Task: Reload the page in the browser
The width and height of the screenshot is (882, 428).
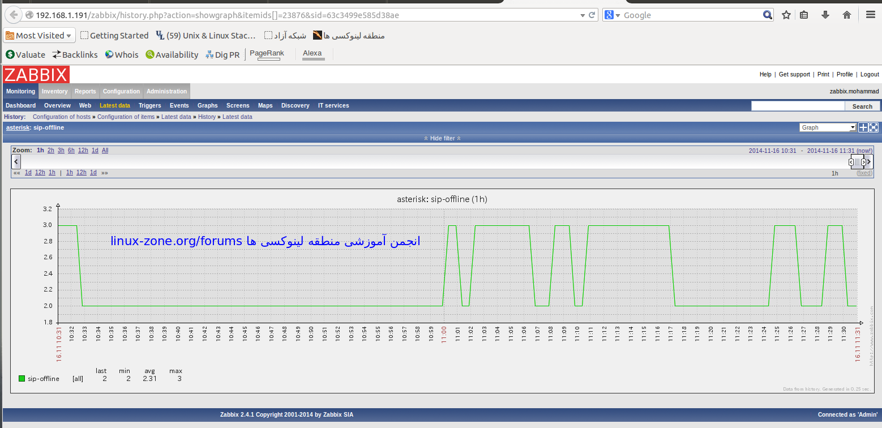Action: 592,15
